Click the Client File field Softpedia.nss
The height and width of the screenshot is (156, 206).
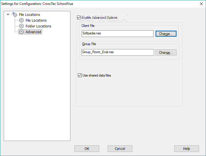(117, 34)
